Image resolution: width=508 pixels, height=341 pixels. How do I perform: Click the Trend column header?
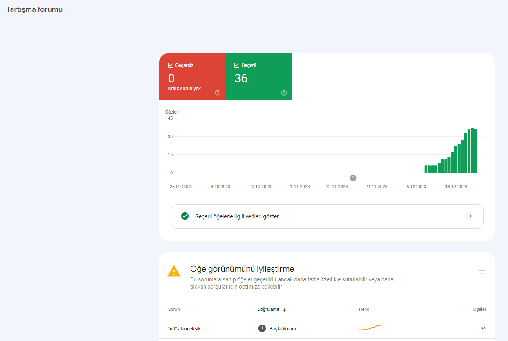click(364, 309)
